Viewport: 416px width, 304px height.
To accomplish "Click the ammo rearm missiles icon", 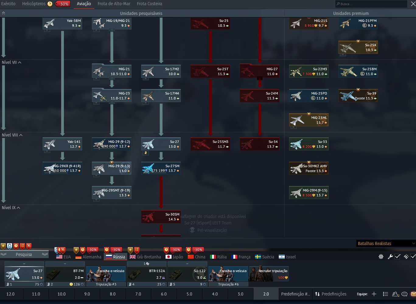I will 406,257.
